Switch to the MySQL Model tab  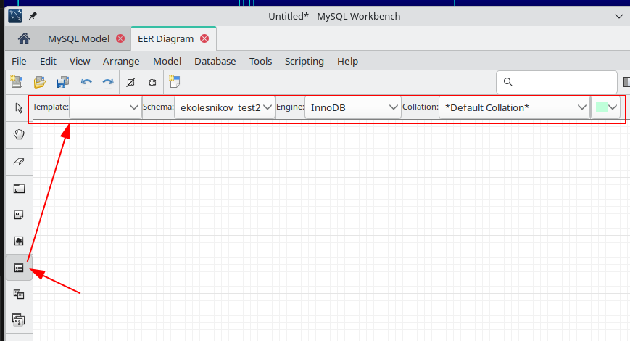coord(78,38)
